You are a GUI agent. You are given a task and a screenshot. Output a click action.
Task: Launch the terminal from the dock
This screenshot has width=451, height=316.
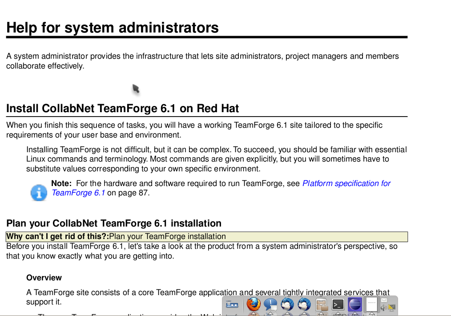(x=338, y=304)
